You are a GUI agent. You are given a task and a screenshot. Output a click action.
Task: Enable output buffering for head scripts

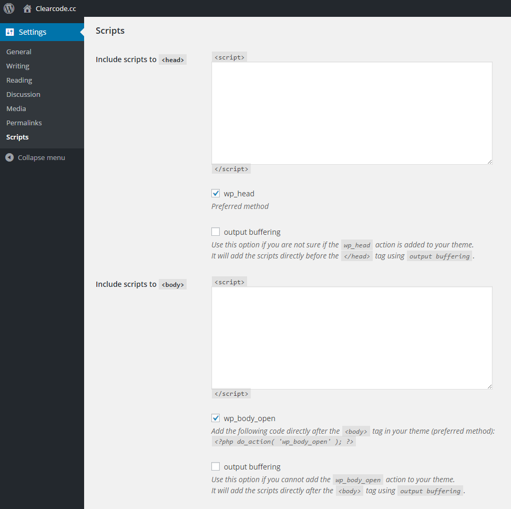coord(216,232)
